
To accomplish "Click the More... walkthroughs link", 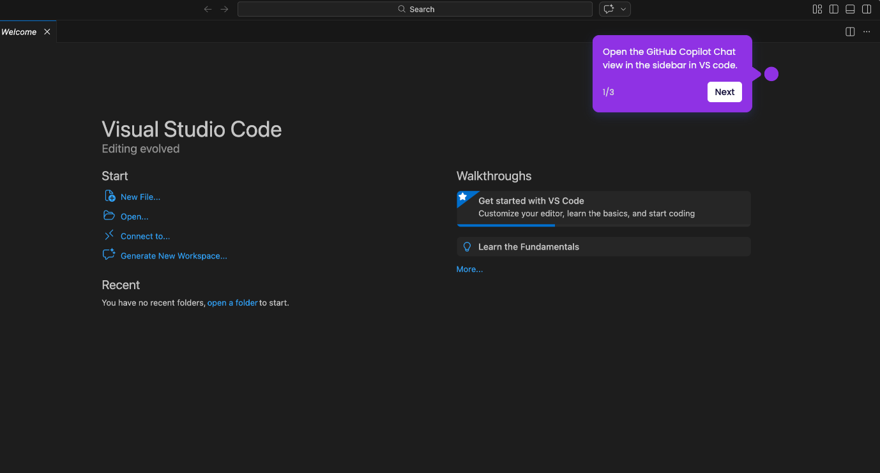I will pyautogui.click(x=469, y=269).
